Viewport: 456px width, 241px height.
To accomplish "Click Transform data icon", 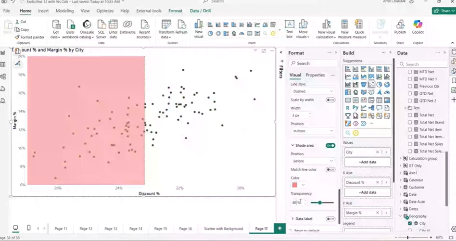I will click(x=166, y=29).
